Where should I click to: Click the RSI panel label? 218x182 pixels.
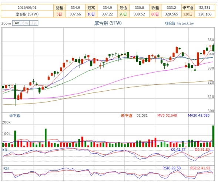point(6,168)
